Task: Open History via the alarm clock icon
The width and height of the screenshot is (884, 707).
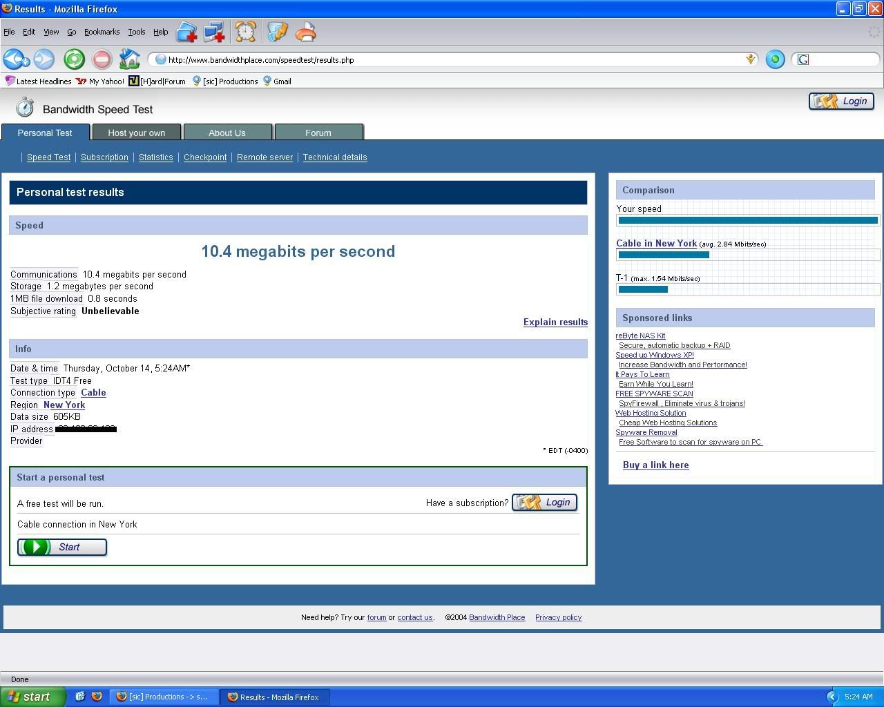Action: point(245,32)
